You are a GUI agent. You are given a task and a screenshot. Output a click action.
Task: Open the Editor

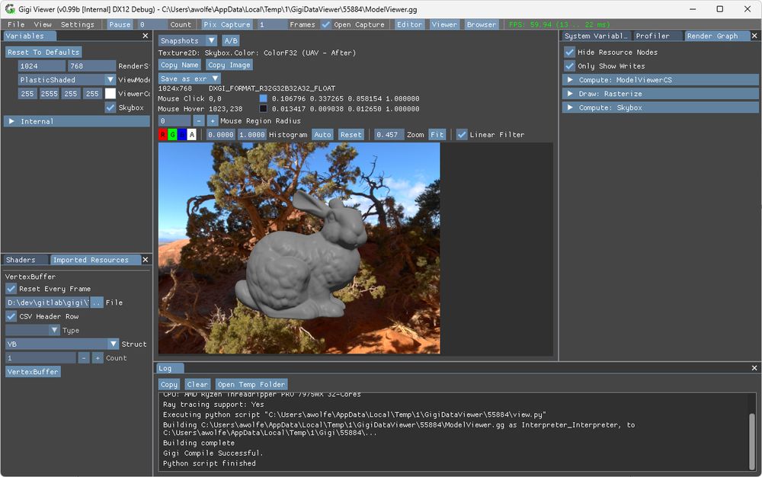pos(410,24)
